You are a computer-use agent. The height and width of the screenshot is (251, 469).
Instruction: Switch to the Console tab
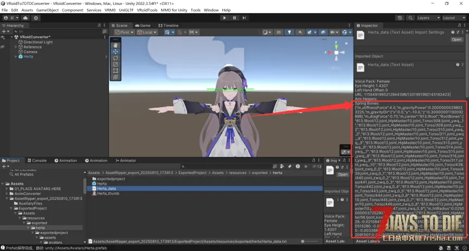[x=37, y=160]
